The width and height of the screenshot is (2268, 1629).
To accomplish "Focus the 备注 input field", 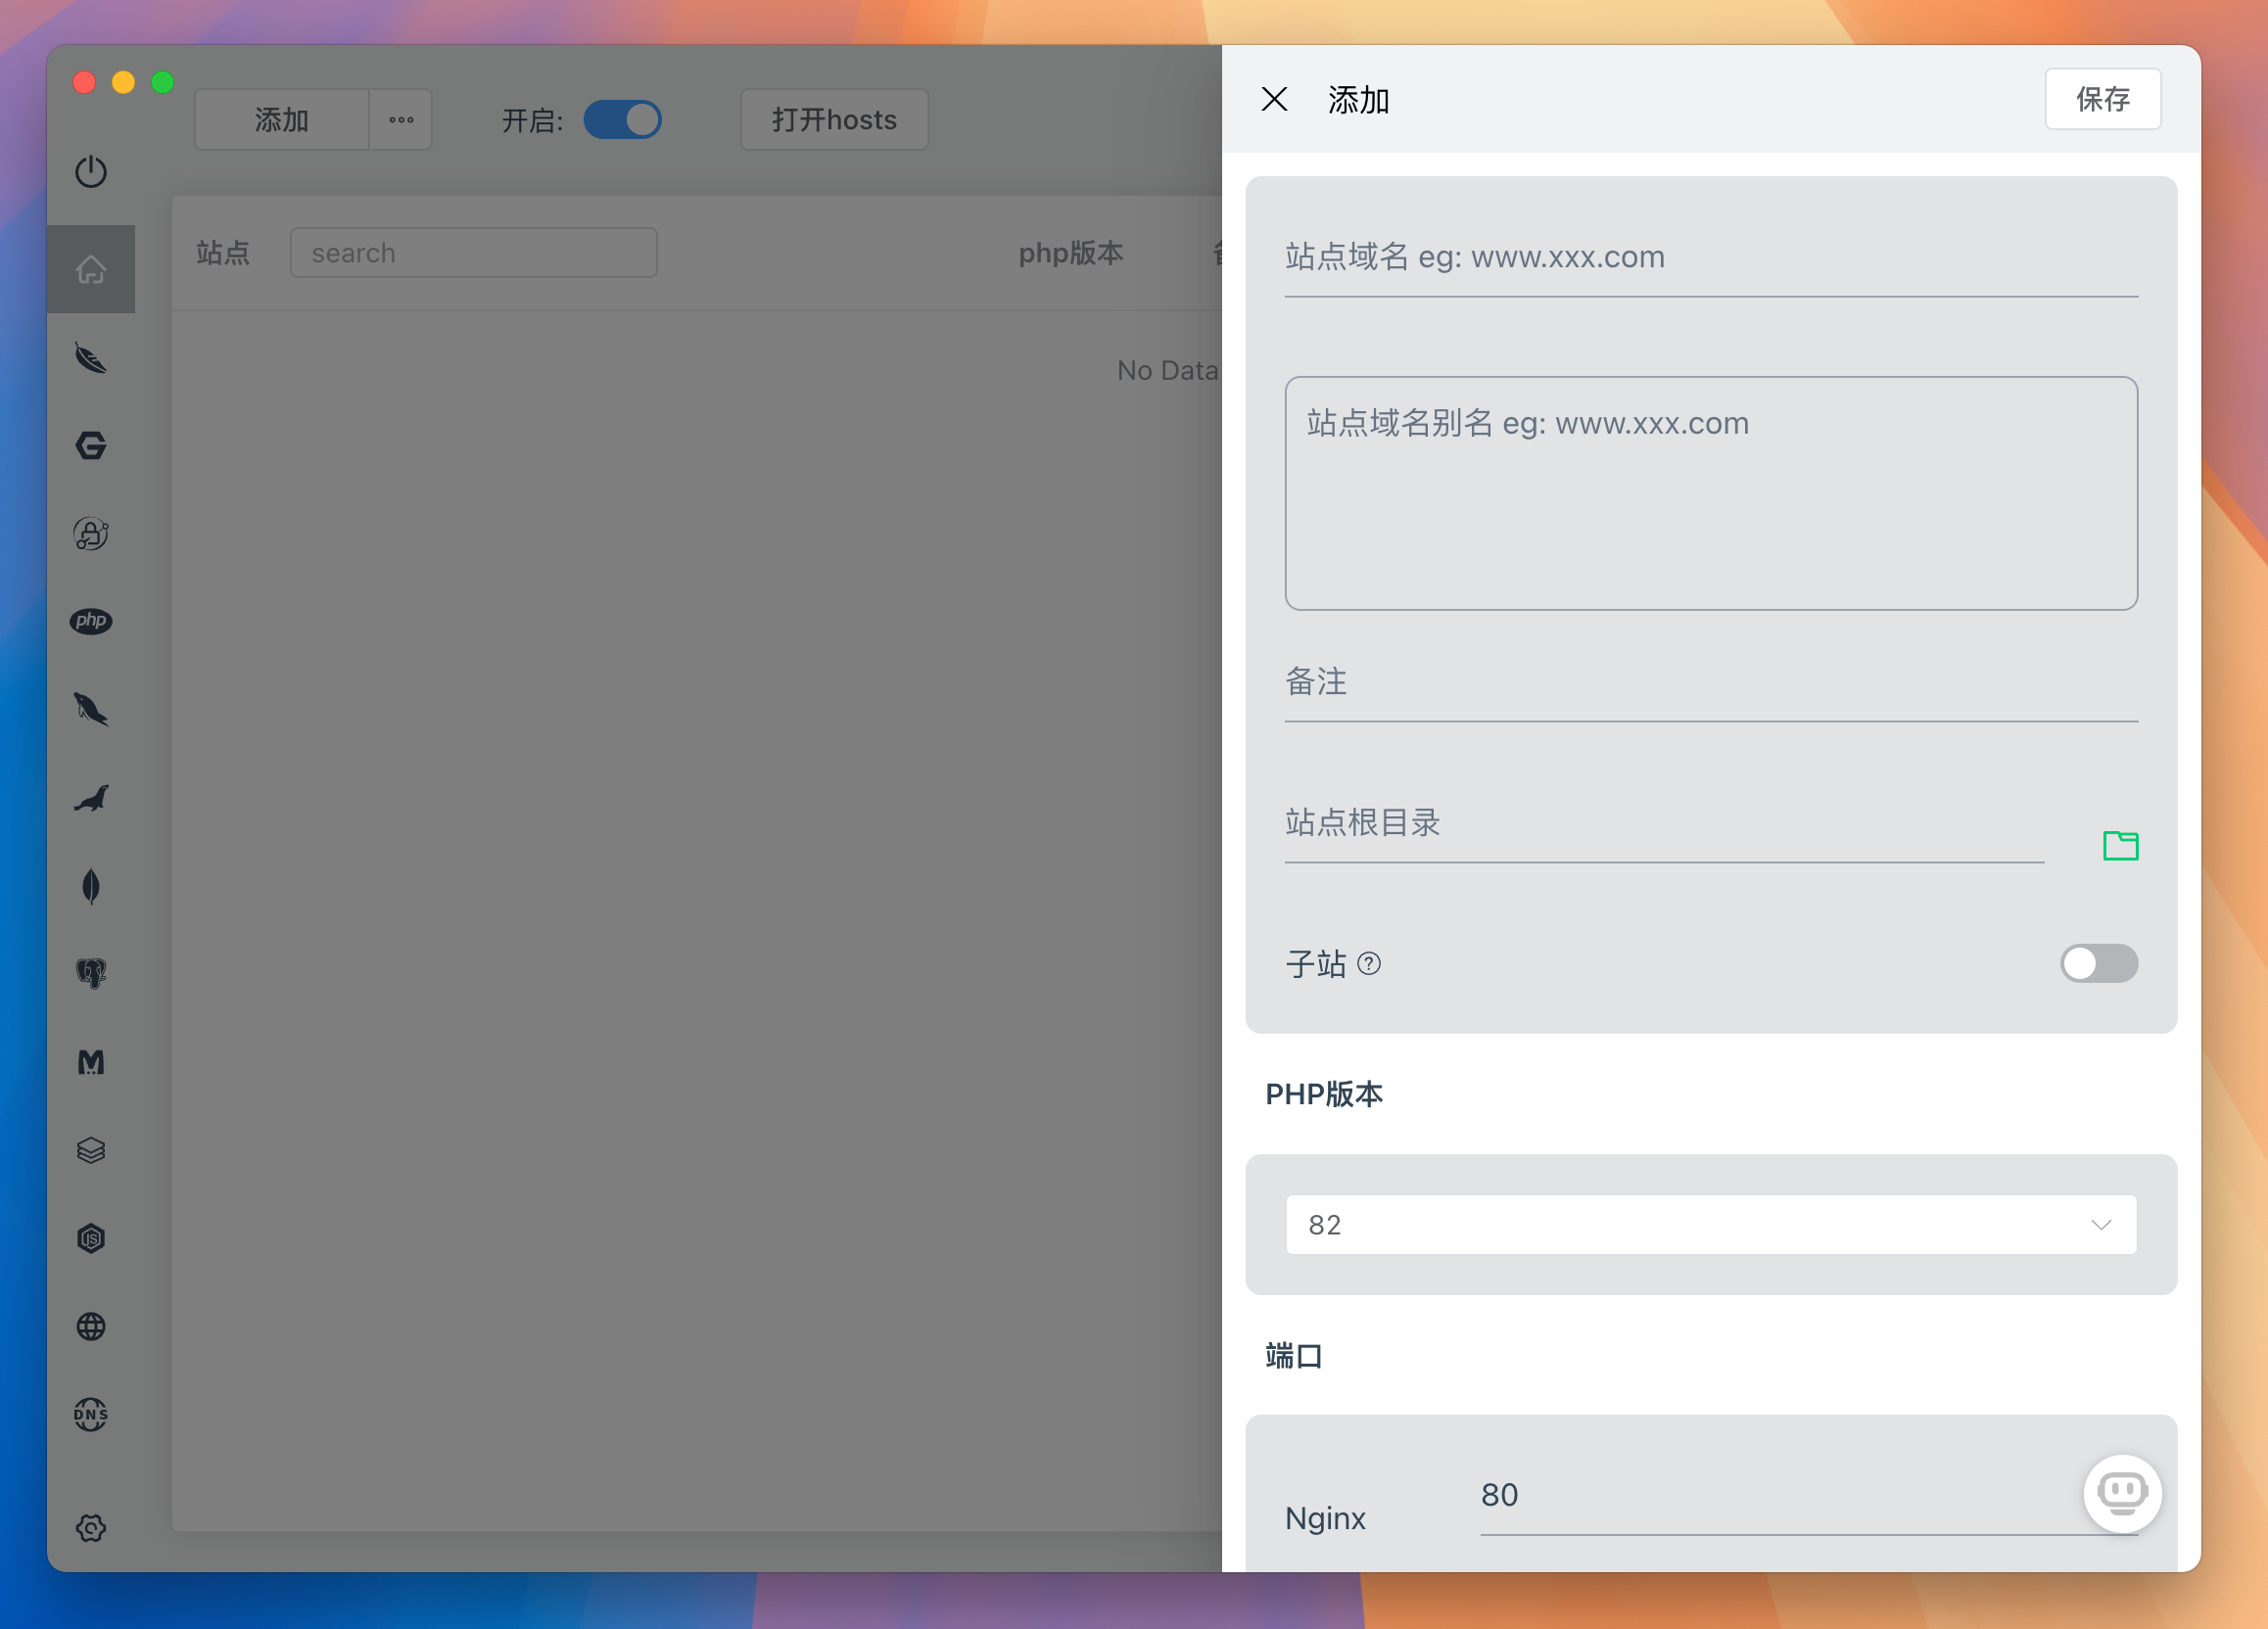I will (1711, 682).
